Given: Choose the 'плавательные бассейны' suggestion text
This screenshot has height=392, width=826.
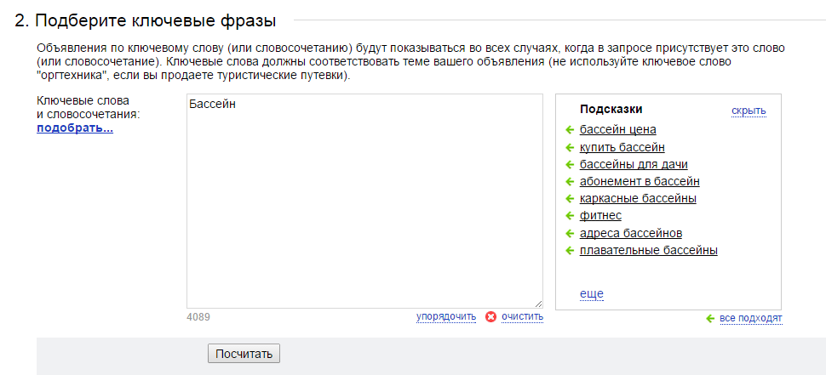Looking at the screenshot, I should tap(649, 251).
